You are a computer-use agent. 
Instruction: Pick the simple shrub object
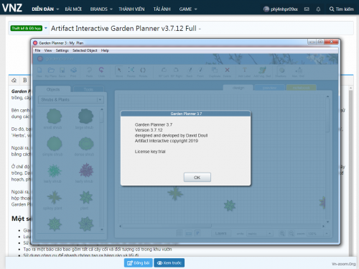54,143
